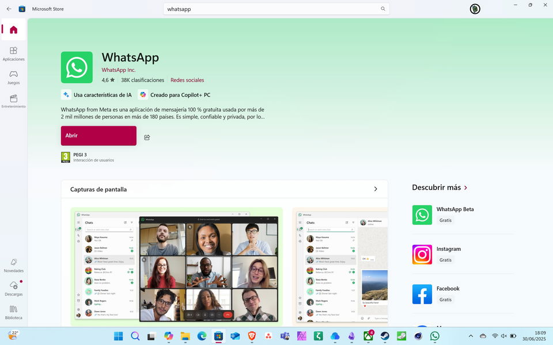Open the user profile avatar
The width and height of the screenshot is (553, 345).
[475, 9]
